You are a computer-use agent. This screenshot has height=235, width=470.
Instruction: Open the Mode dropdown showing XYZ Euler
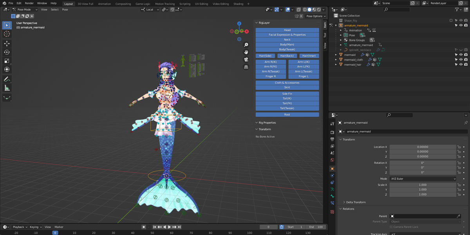(x=423, y=179)
